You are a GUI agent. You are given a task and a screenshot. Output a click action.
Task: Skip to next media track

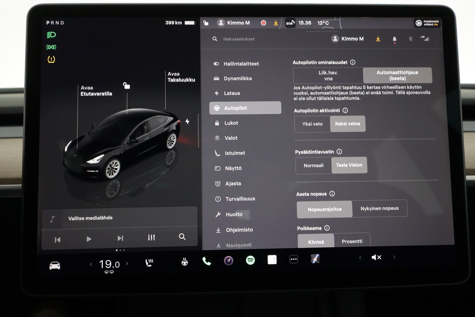point(120,238)
